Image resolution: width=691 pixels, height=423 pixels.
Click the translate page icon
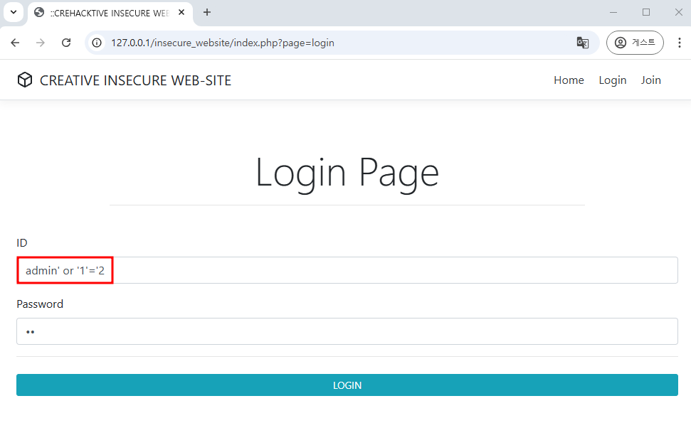point(583,43)
